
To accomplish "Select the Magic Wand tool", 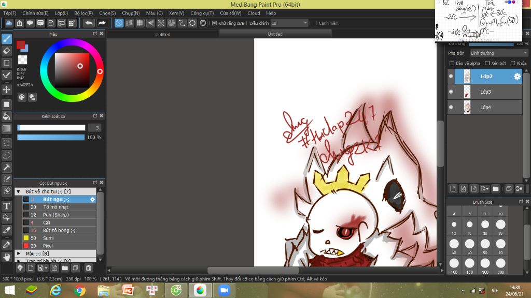I will coord(6,167).
